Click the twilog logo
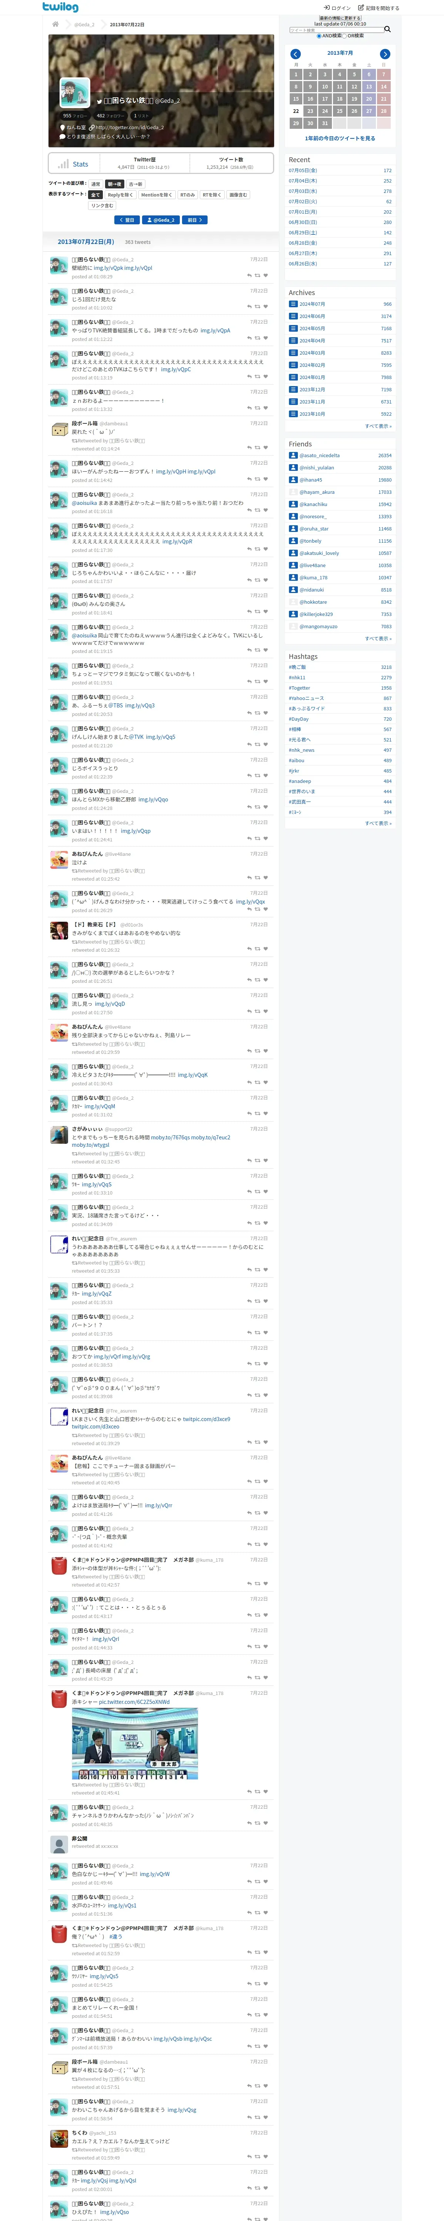Image resolution: width=444 pixels, height=2221 pixels. tap(60, 7)
